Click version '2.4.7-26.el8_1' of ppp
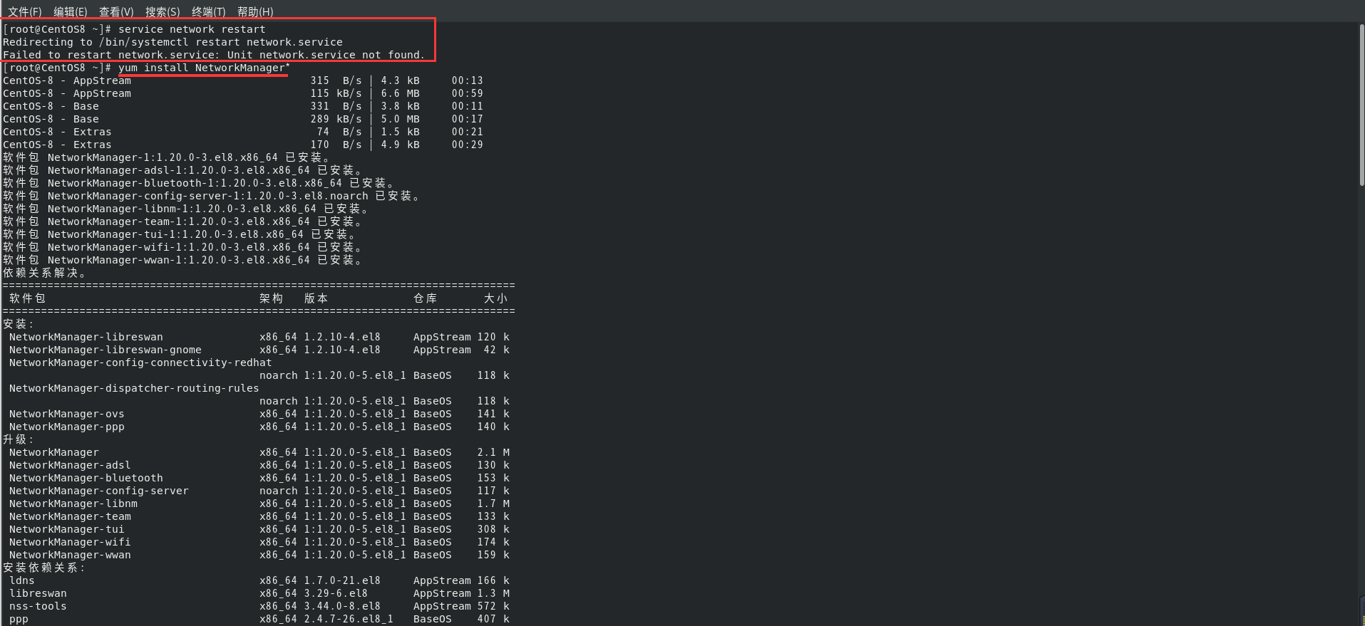 coord(349,619)
